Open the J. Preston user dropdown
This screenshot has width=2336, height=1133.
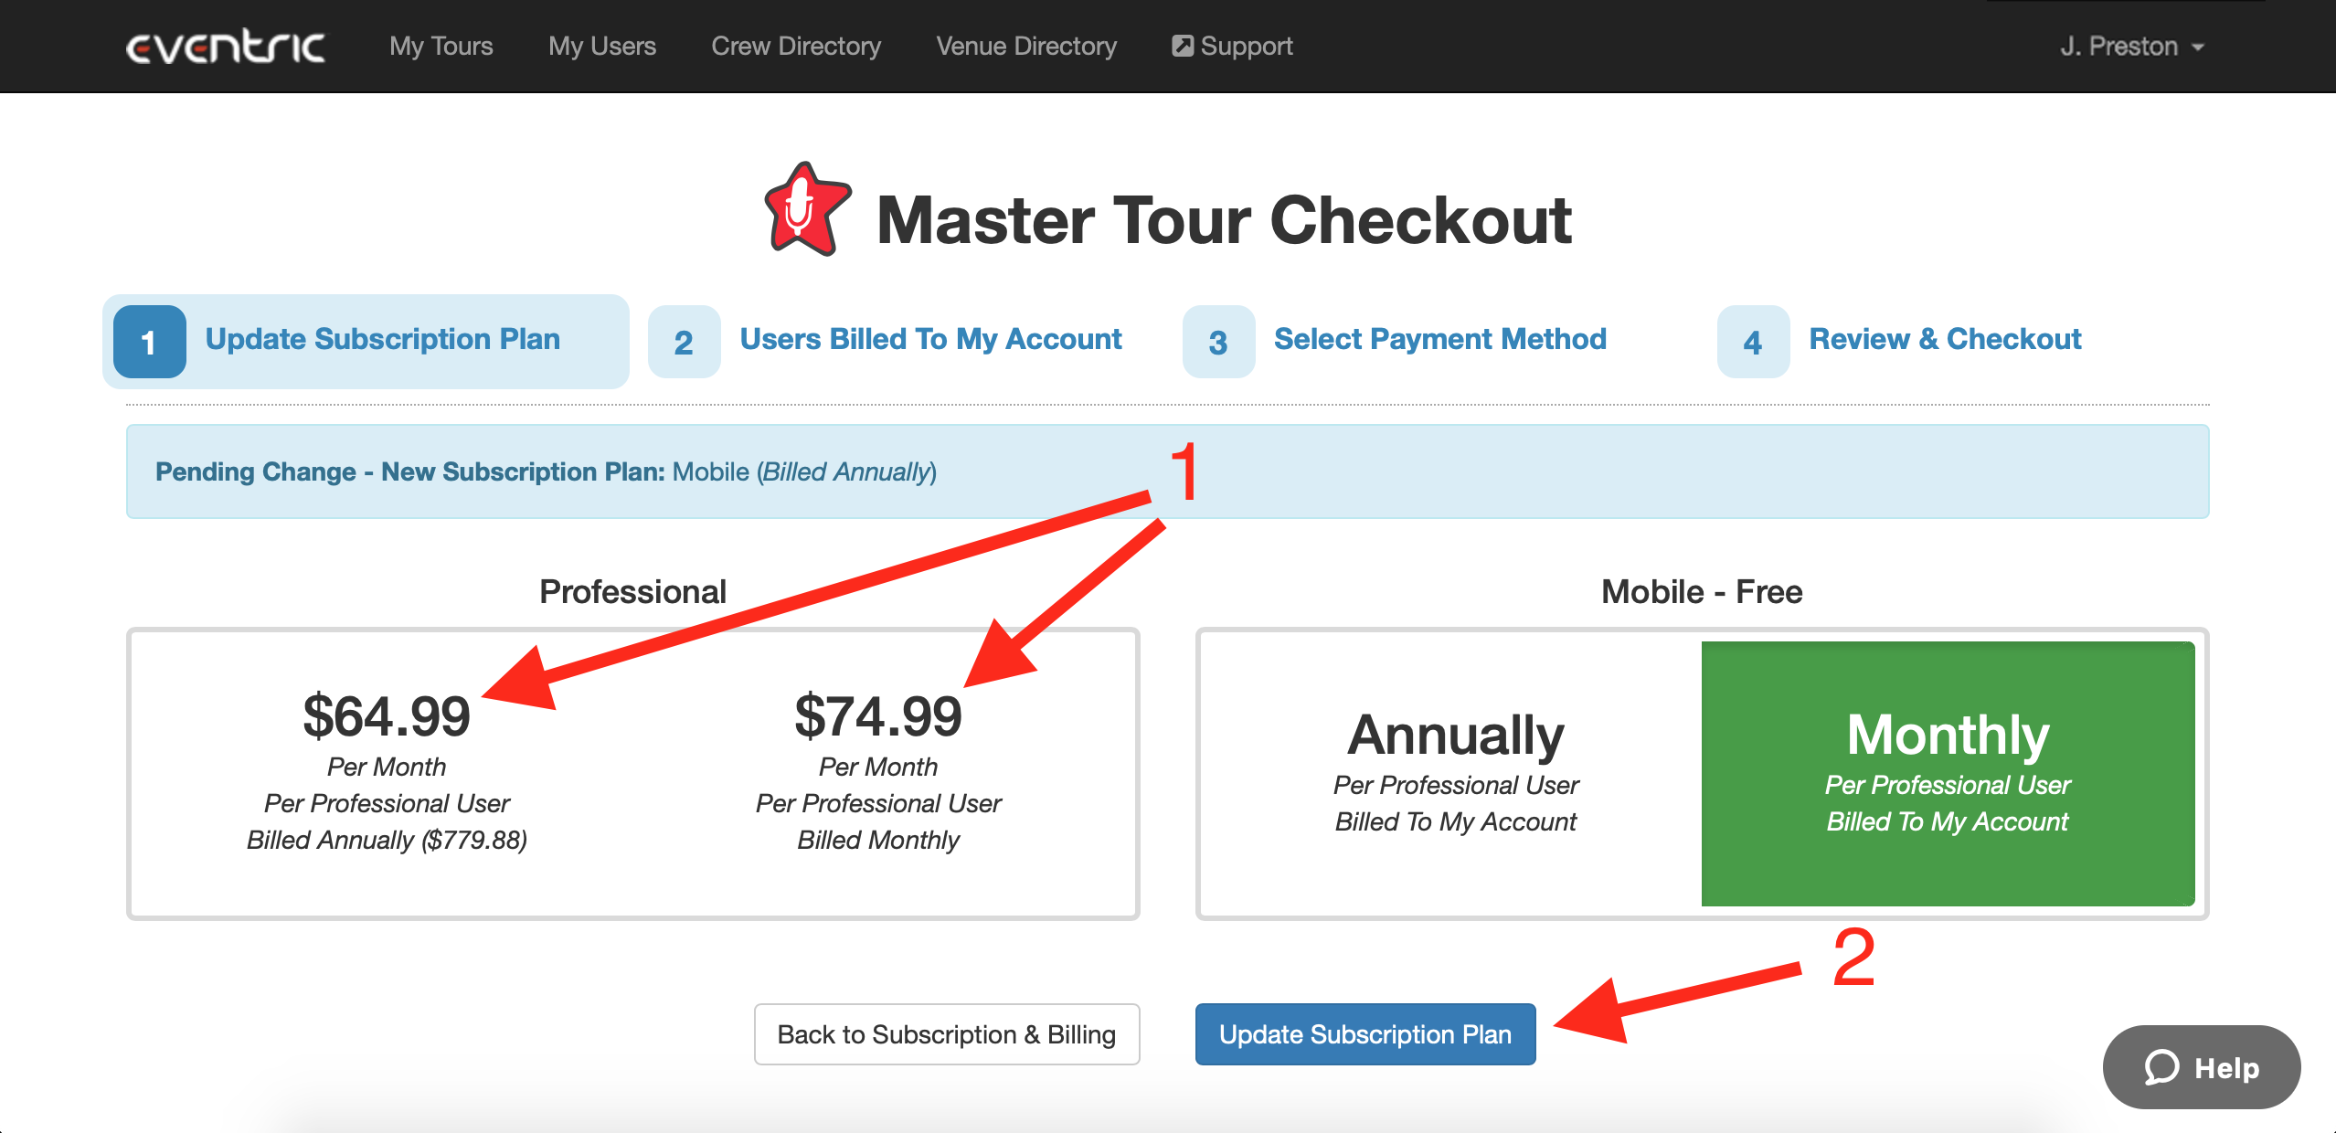pos(2131,46)
